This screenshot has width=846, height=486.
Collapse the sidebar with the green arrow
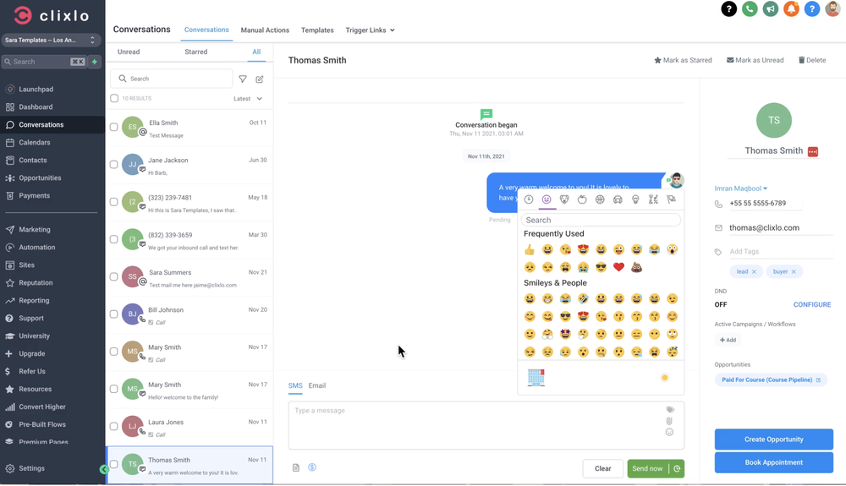coord(104,470)
